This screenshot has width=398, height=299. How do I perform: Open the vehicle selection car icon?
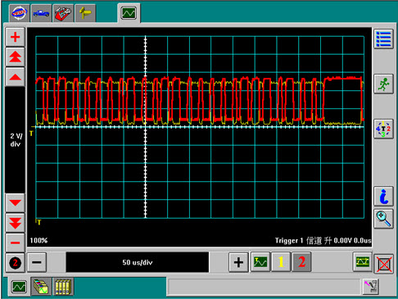(x=41, y=13)
